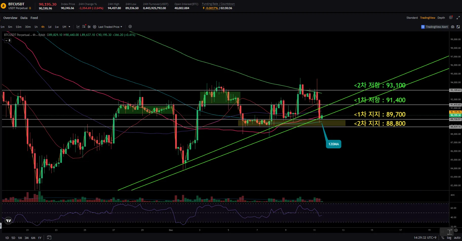
Task: Click the go-to-date calendar icon
Action: [x=49, y=237]
